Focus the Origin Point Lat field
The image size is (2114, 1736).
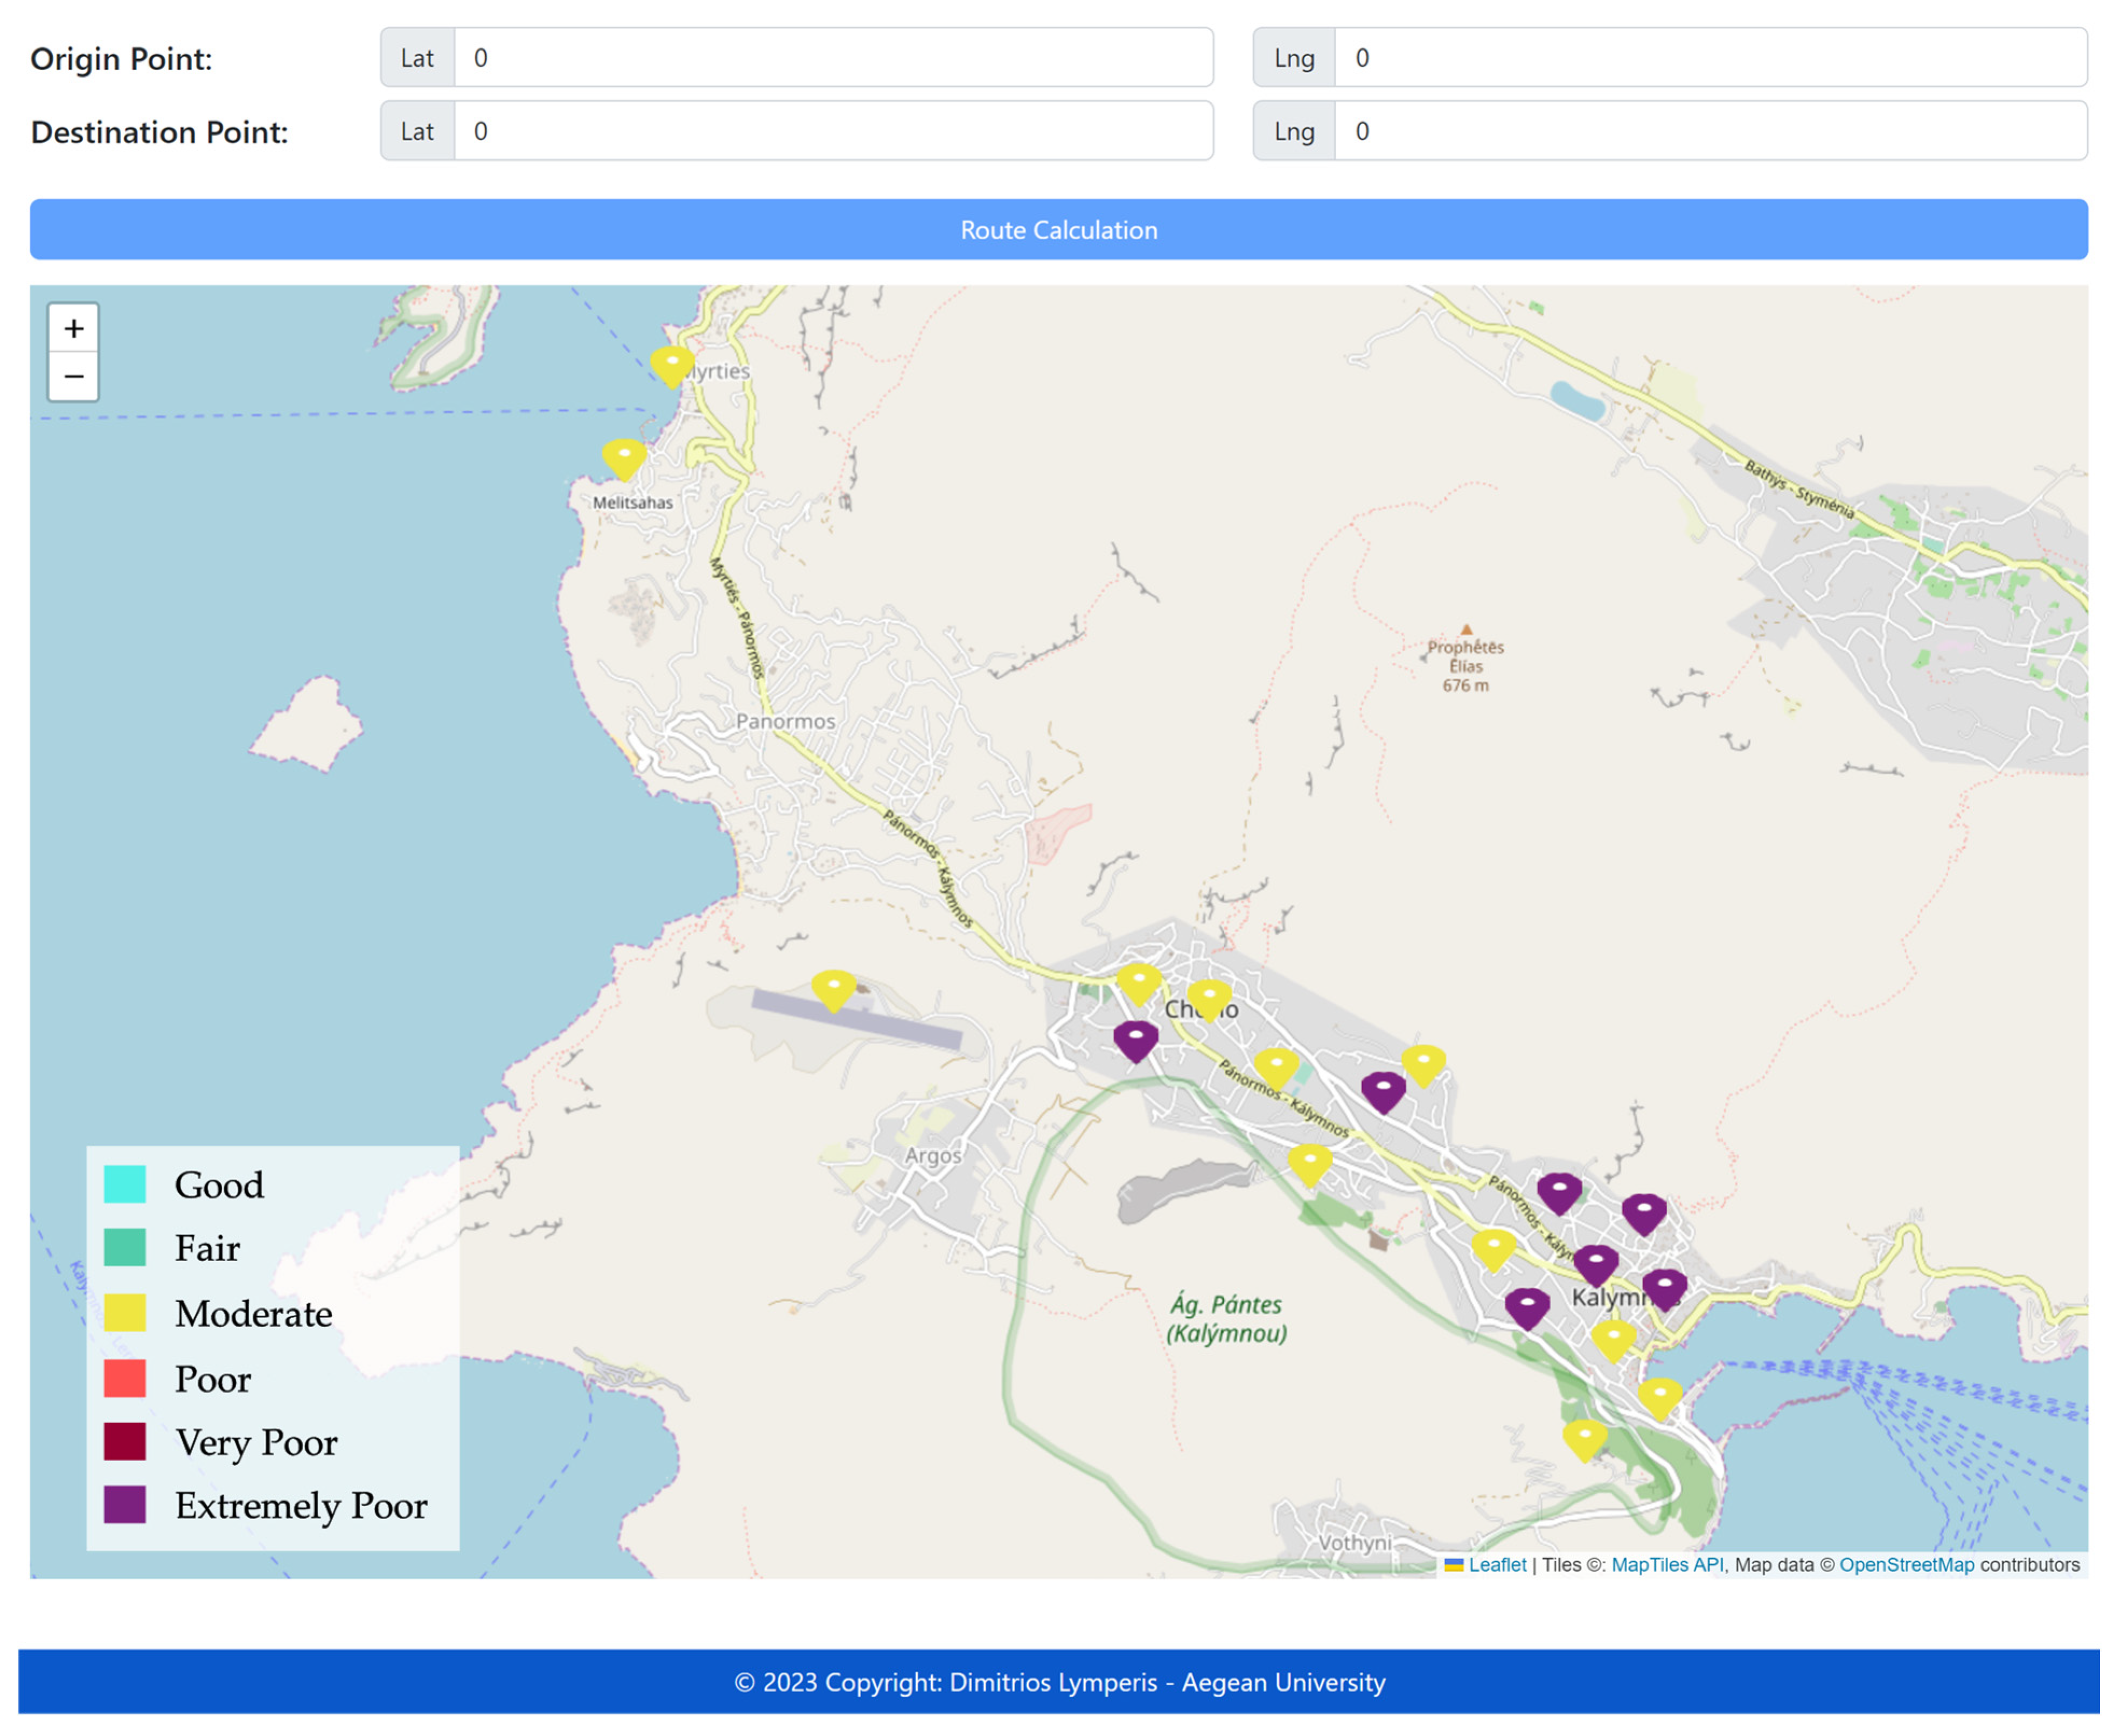[x=833, y=58]
